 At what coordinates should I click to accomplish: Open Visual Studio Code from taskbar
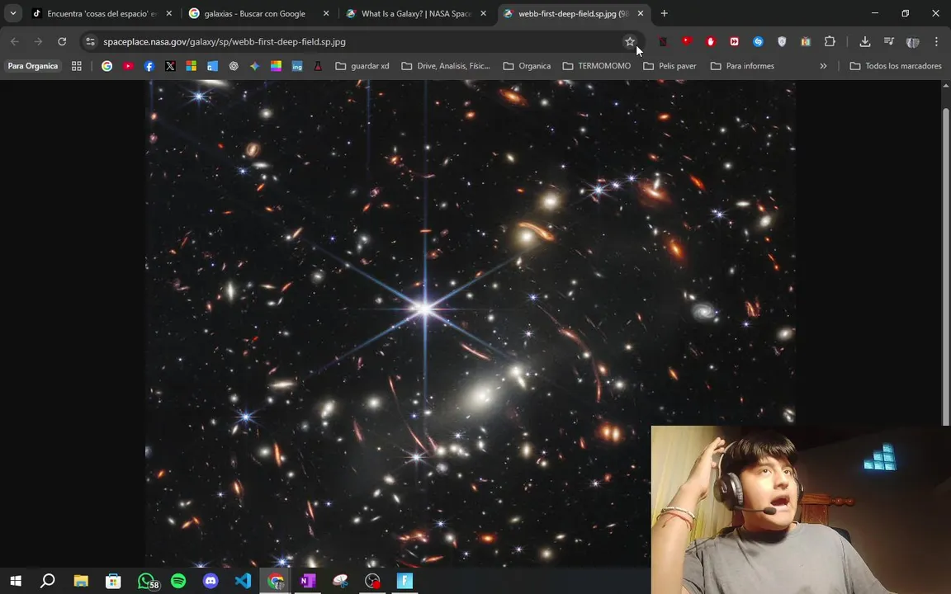pyautogui.click(x=243, y=581)
